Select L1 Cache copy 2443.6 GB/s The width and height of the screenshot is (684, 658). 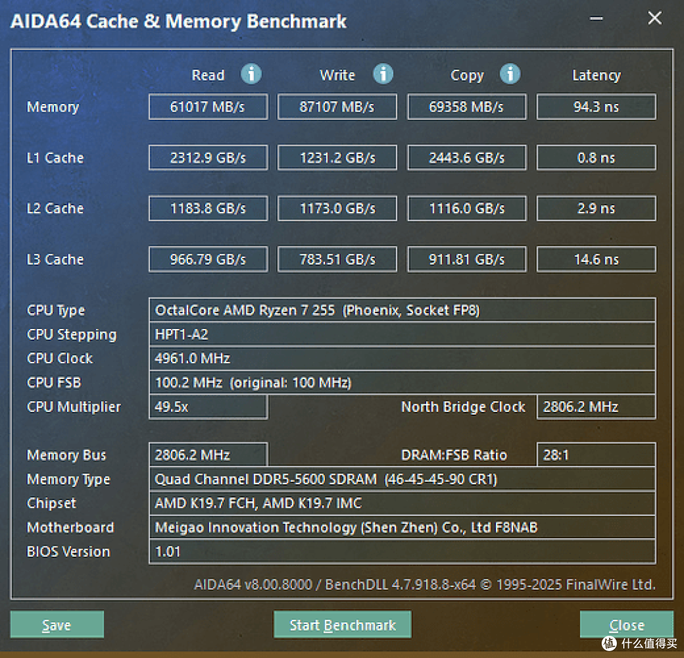coord(467,158)
